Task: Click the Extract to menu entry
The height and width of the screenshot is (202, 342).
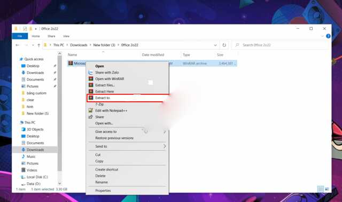Action: pos(128,98)
